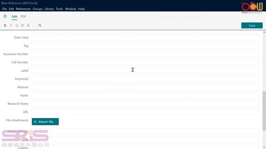Click the vertical scrollbar thumb

pyautogui.click(x=264, y=111)
